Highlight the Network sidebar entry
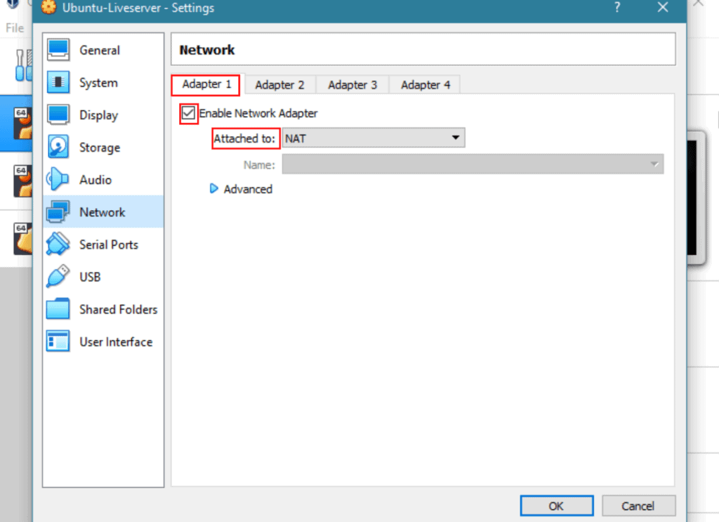The width and height of the screenshot is (719, 522). click(103, 211)
